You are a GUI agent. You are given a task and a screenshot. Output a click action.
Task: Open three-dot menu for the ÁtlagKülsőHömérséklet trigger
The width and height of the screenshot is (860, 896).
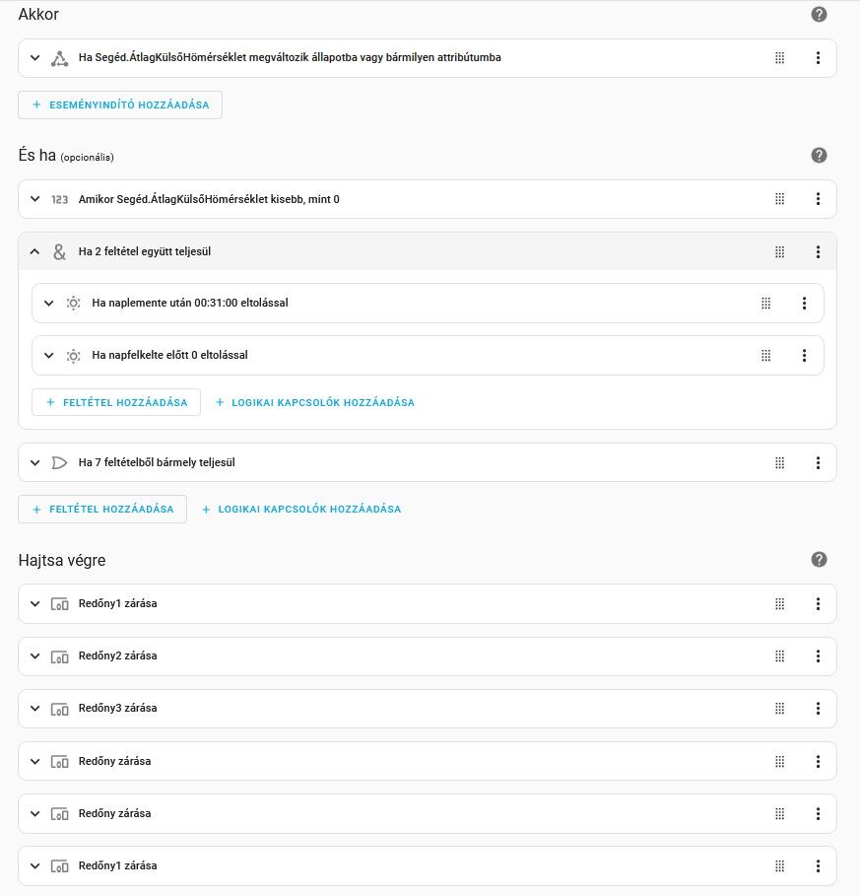818,58
